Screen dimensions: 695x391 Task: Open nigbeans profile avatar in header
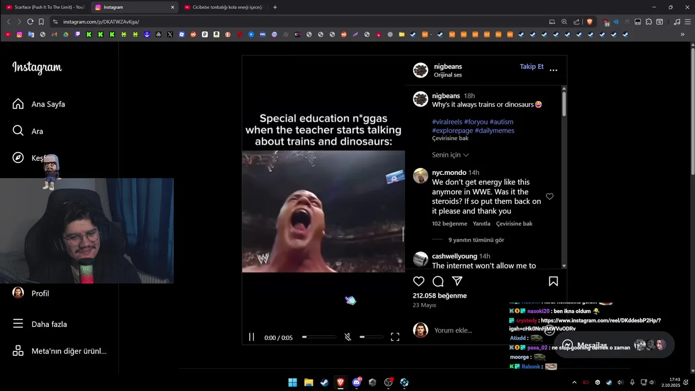(x=421, y=70)
